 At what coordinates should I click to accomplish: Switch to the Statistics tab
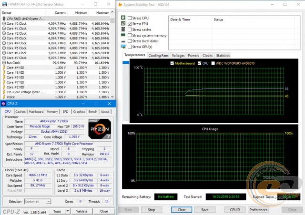pyautogui.click(x=223, y=56)
